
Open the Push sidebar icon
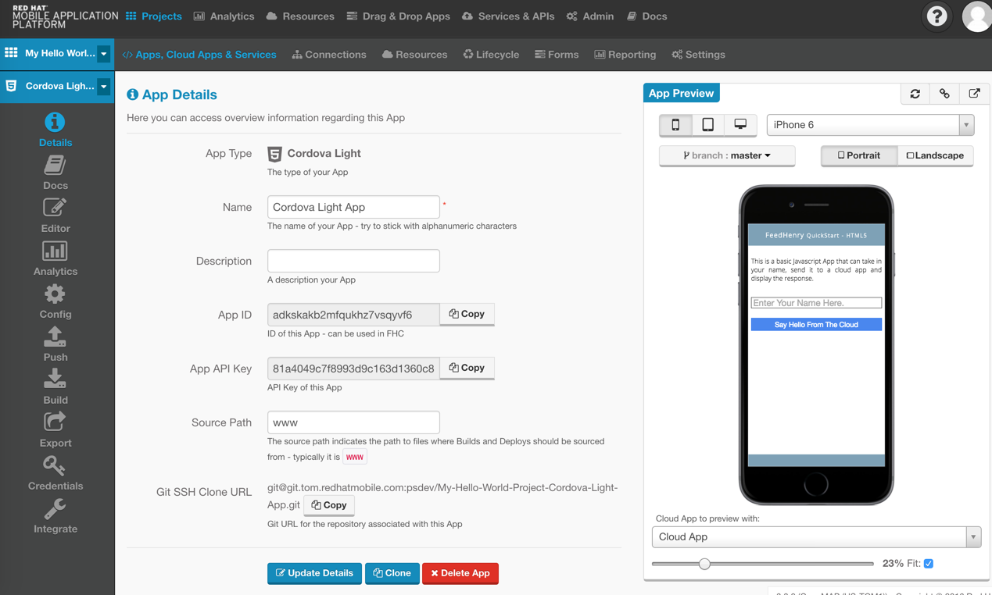click(x=55, y=337)
